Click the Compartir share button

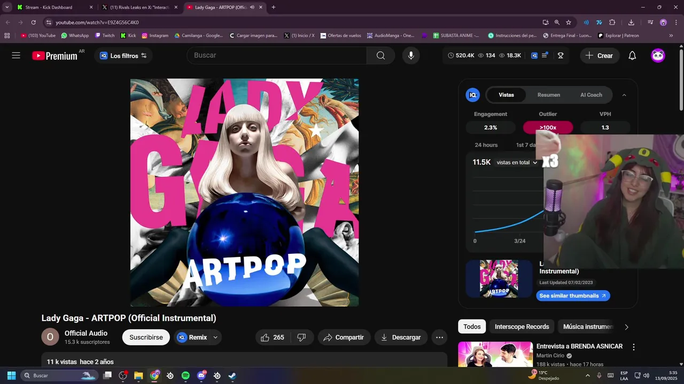[344, 337]
